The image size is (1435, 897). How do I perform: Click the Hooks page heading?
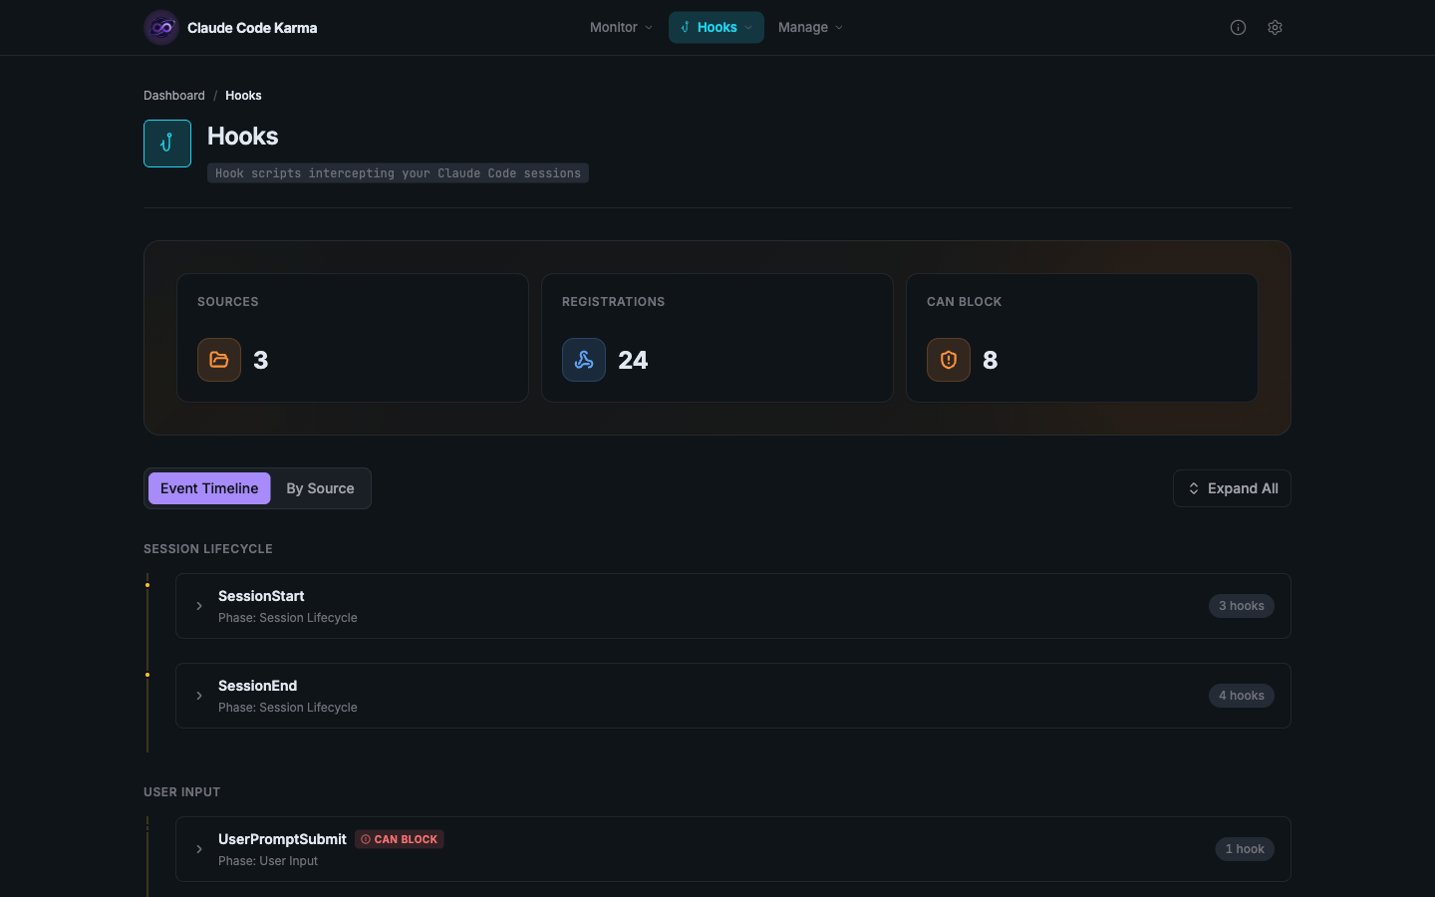[x=243, y=137]
